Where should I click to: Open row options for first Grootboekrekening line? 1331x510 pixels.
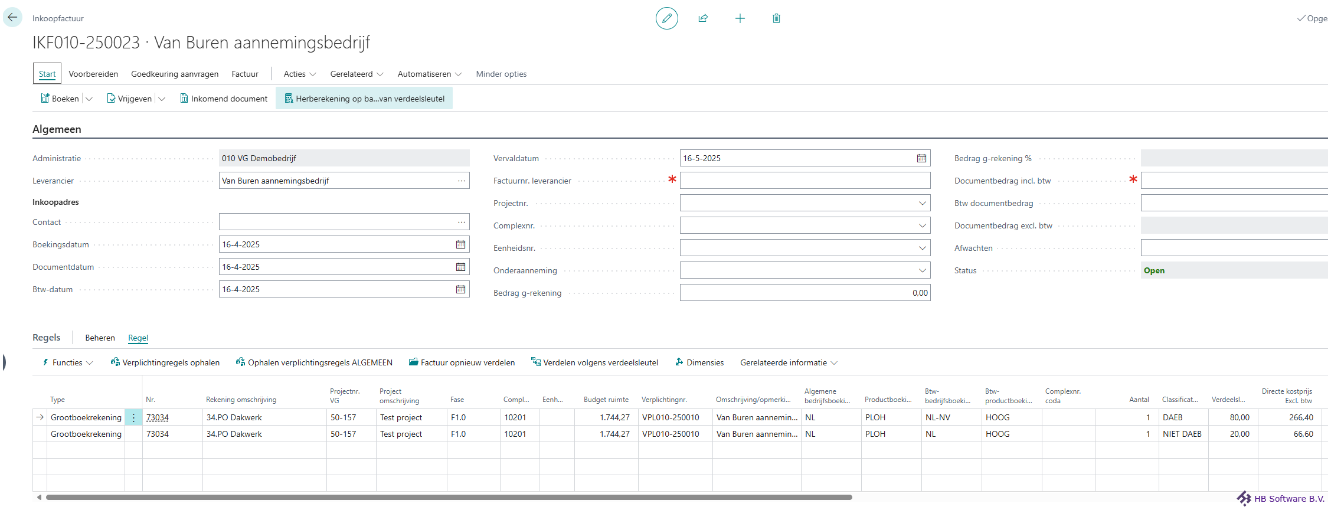[134, 417]
